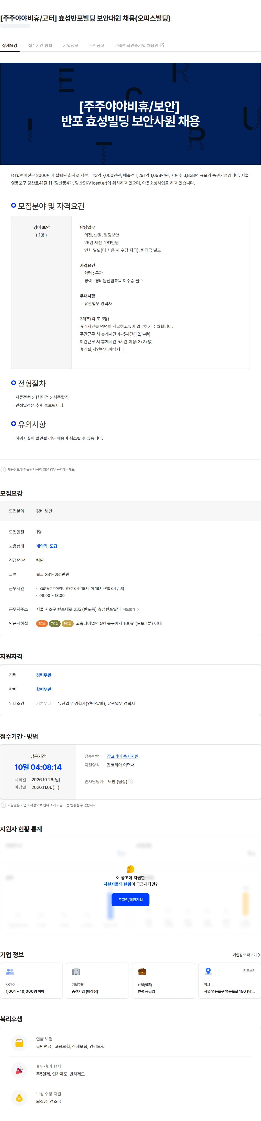Click the info icon beside the 마감일 notice
Viewport: 261px width, 1121px height.
(4, 805)
